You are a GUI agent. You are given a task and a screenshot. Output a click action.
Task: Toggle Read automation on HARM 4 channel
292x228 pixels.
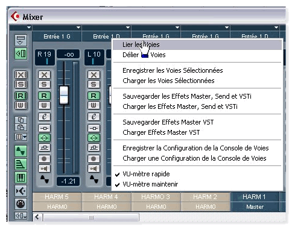click(94, 96)
